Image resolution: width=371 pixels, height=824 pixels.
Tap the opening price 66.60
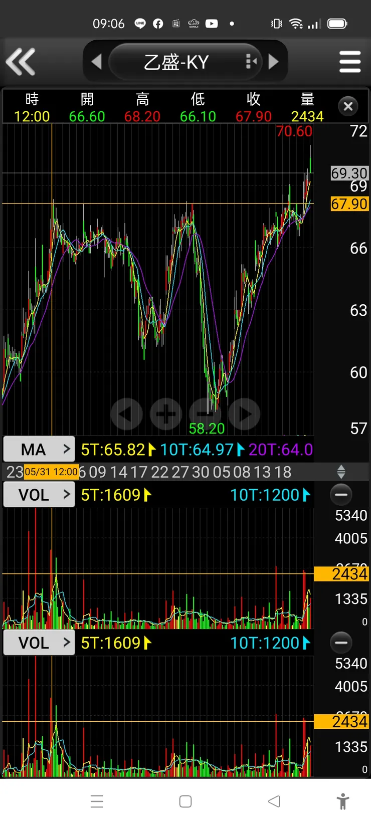87,116
